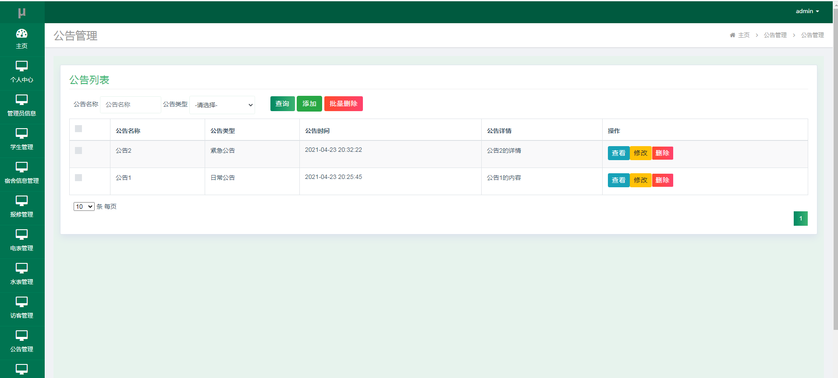Screen dimensions: 838x378
Task: Click the 批量删除 batch delete button
Action: 344,104
